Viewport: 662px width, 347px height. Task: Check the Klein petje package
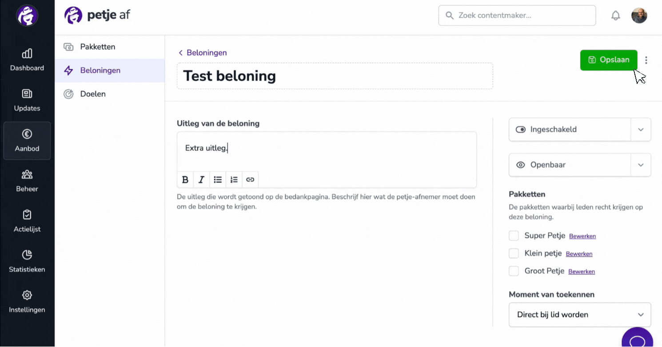[x=514, y=253]
